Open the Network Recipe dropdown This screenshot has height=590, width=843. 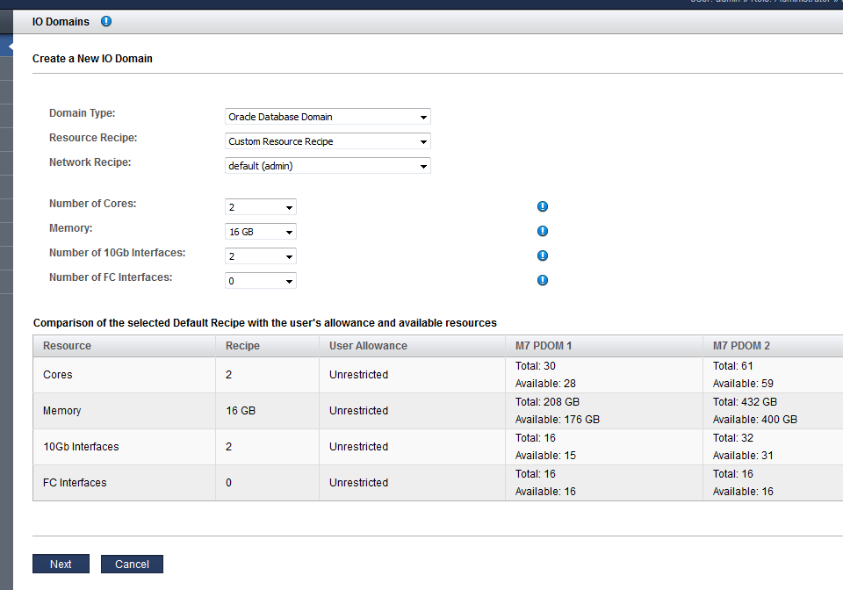point(328,166)
